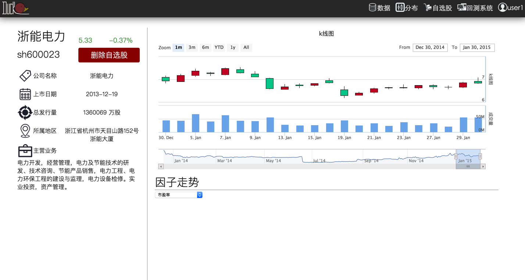
Task: Click the 7. Jan red candlestick
Action: [x=225, y=72]
